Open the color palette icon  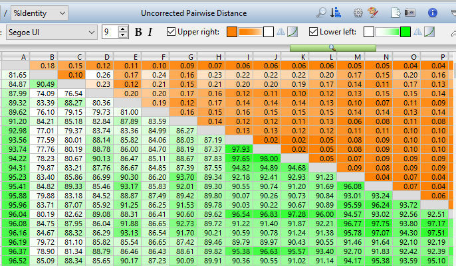tap(373, 13)
